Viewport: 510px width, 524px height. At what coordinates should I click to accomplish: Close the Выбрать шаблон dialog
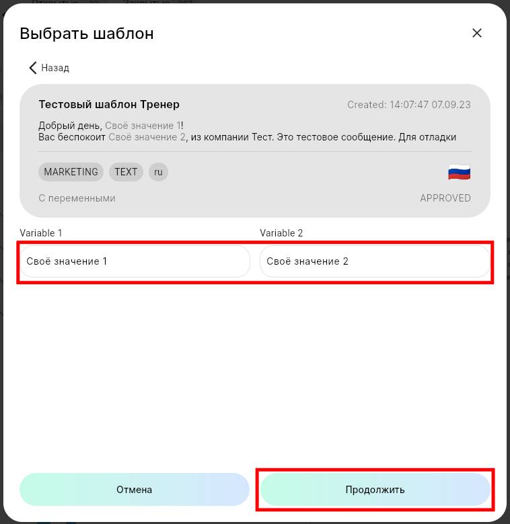(x=477, y=33)
